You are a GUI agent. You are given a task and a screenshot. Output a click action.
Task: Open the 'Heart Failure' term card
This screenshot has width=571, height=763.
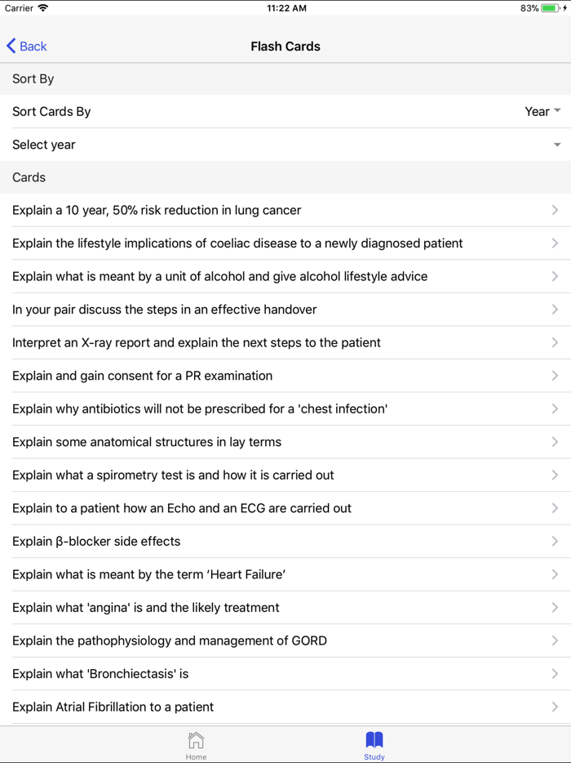tap(148, 574)
